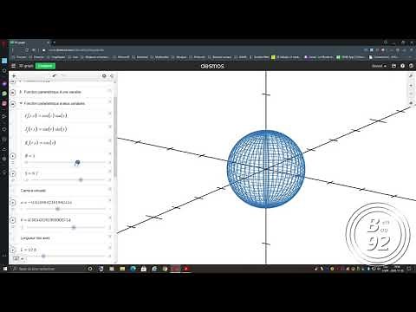
Task: Click the green save button
Action: (x=45, y=66)
